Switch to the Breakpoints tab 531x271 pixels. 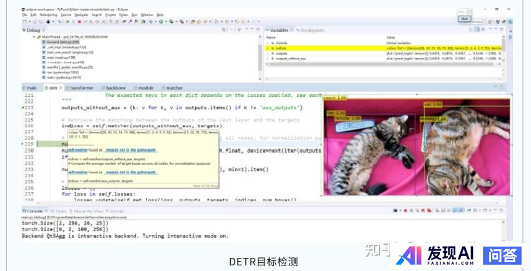(310, 30)
